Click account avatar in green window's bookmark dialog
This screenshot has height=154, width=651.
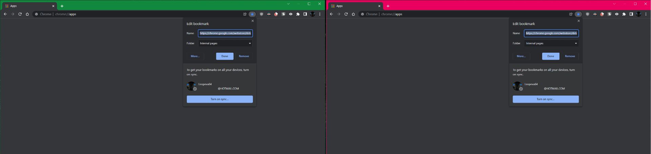point(192,86)
